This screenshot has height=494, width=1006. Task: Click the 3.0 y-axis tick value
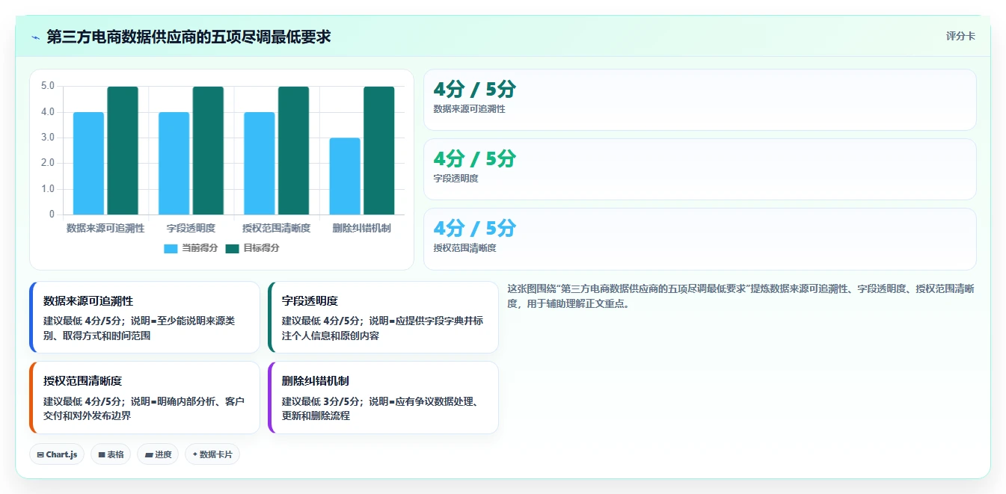coord(47,138)
